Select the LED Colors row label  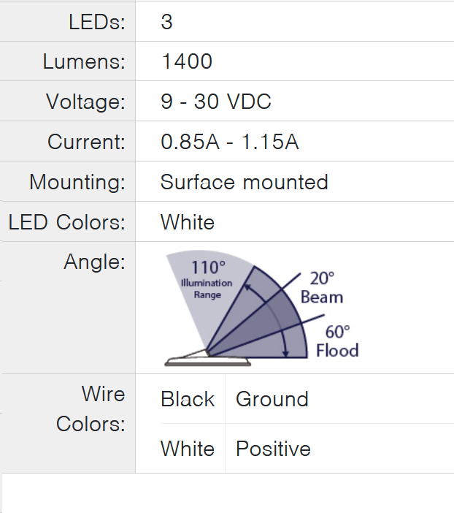[x=67, y=222]
